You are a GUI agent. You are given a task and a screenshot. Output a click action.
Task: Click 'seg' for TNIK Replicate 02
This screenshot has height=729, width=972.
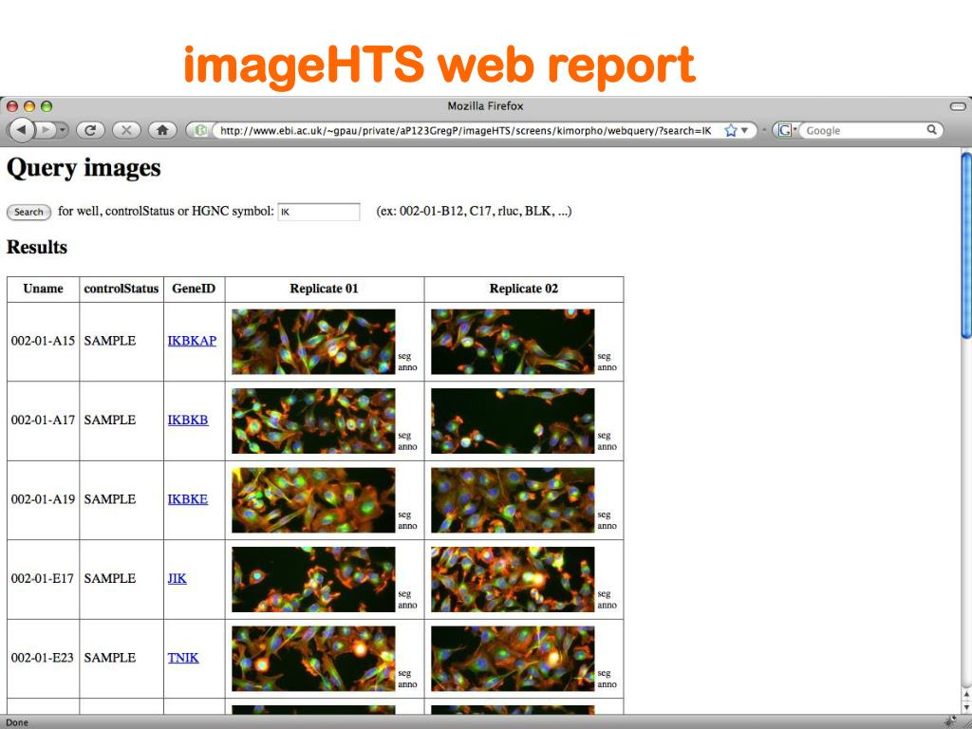click(604, 674)
